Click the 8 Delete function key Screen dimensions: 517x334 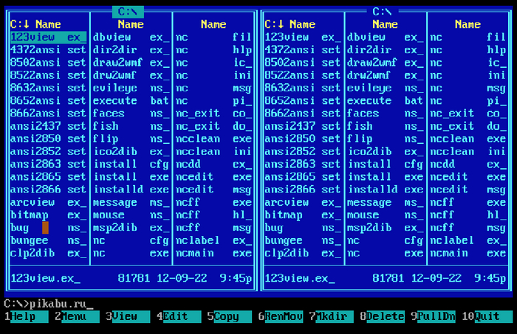tap(382, 316)
